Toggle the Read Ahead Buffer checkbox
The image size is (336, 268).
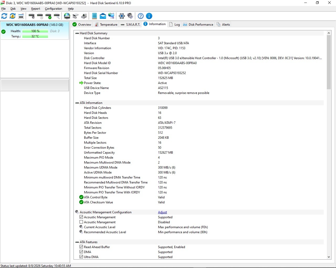tap(81, 247)
